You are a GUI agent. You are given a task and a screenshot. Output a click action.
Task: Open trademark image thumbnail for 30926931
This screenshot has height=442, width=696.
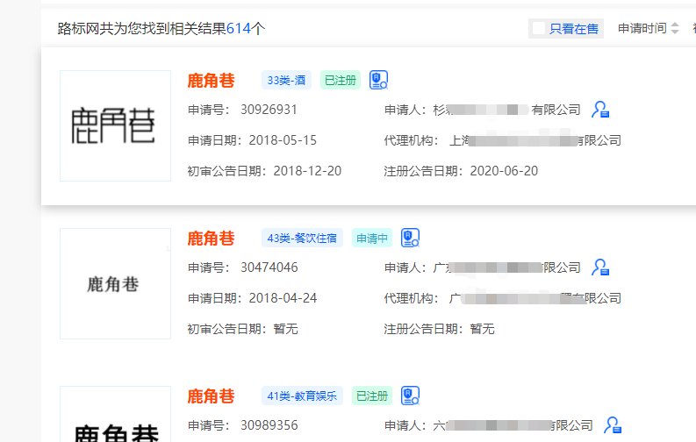pos(115,126)
